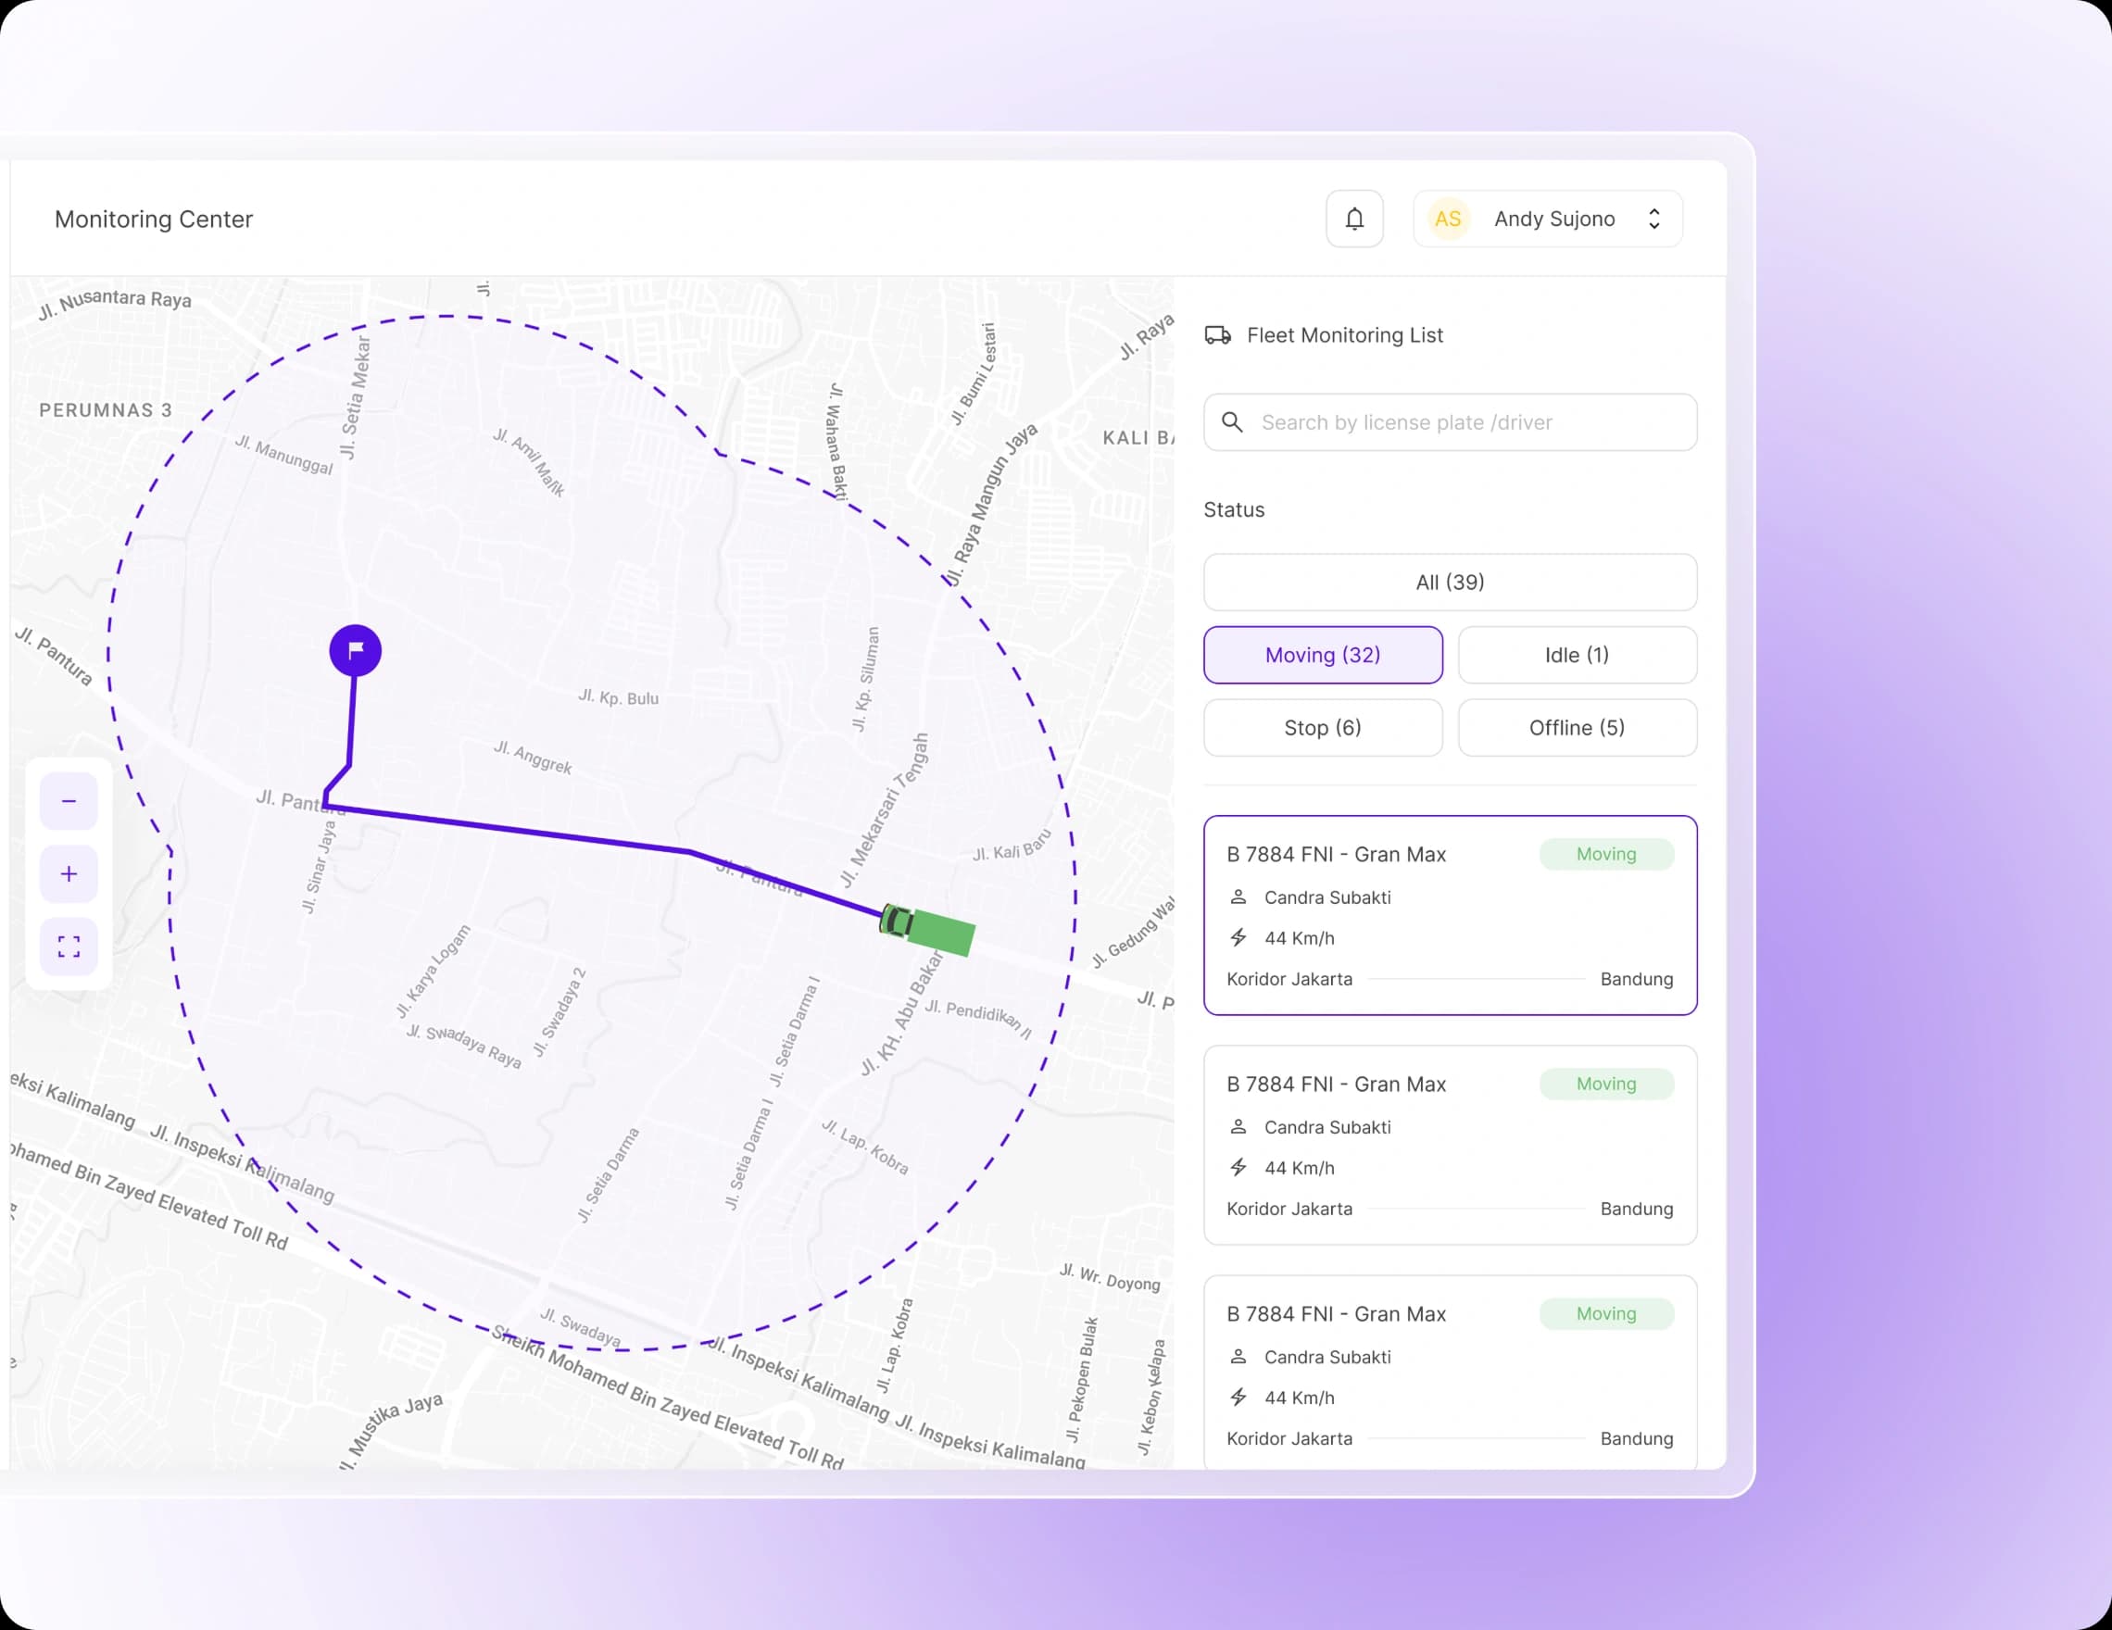Viewport: 2112px width, 1630px height.
Task: Filter by Offline (5) status
Action: pos(1578,728)
